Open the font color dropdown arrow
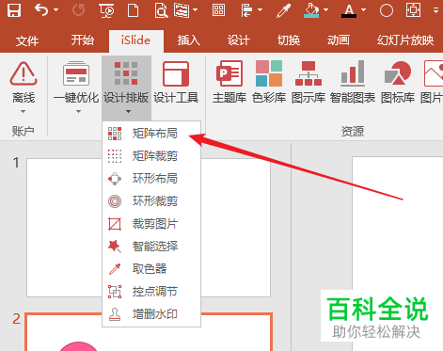The height and width of the screenshot is (351, 443). [x=363, y=10]
